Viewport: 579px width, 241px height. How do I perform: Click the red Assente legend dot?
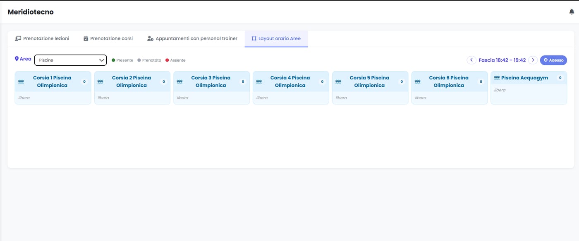167,60
